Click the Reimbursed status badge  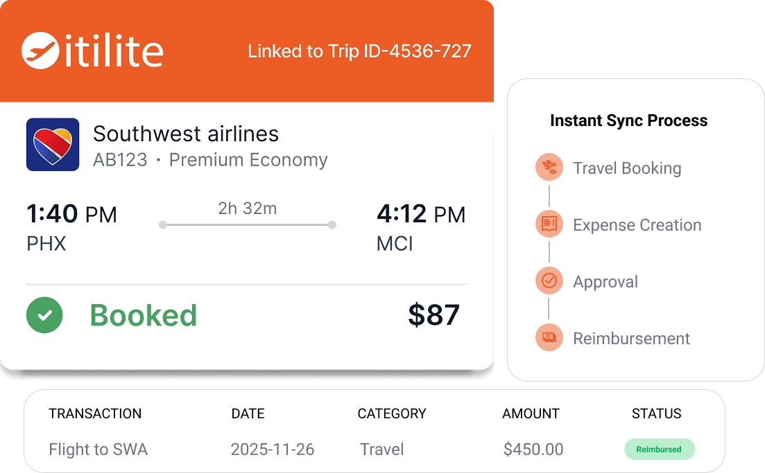[659, 449]
